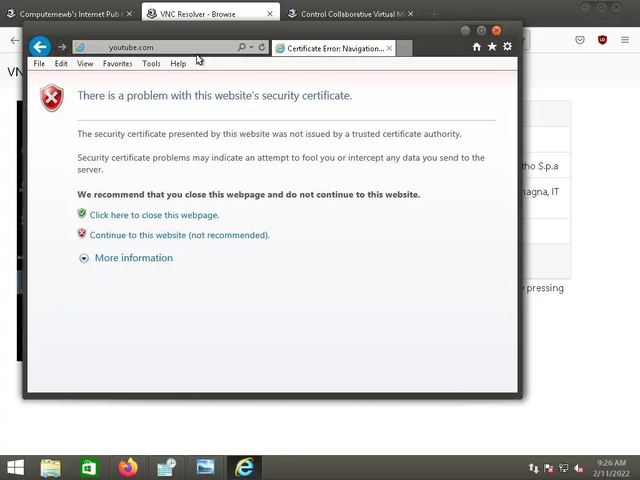Open the calendar task scheduler taskbar icon
This screenshot has width=640, height=480.
166,467
